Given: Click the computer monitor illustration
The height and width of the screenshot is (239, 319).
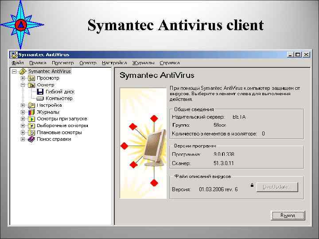Looking at the screenshot, I should 154,147.
